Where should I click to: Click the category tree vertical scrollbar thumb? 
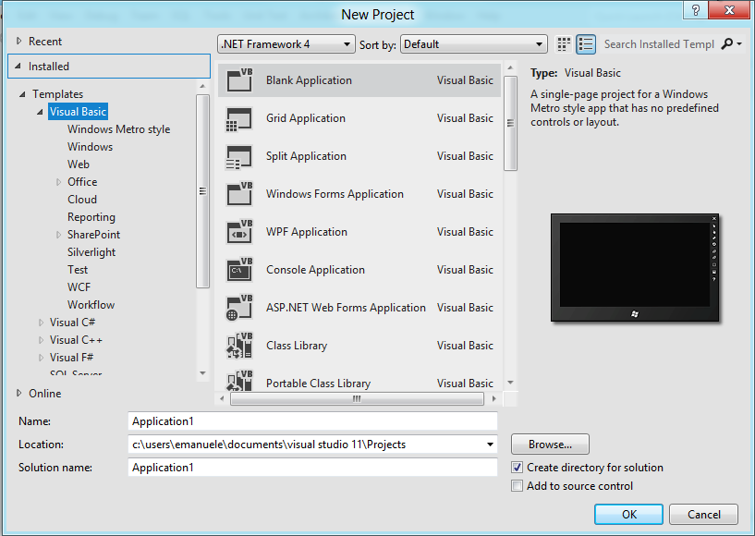click(202, 191)
